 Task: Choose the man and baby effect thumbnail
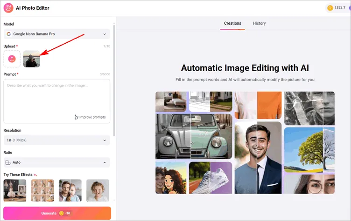pos(70,190)
